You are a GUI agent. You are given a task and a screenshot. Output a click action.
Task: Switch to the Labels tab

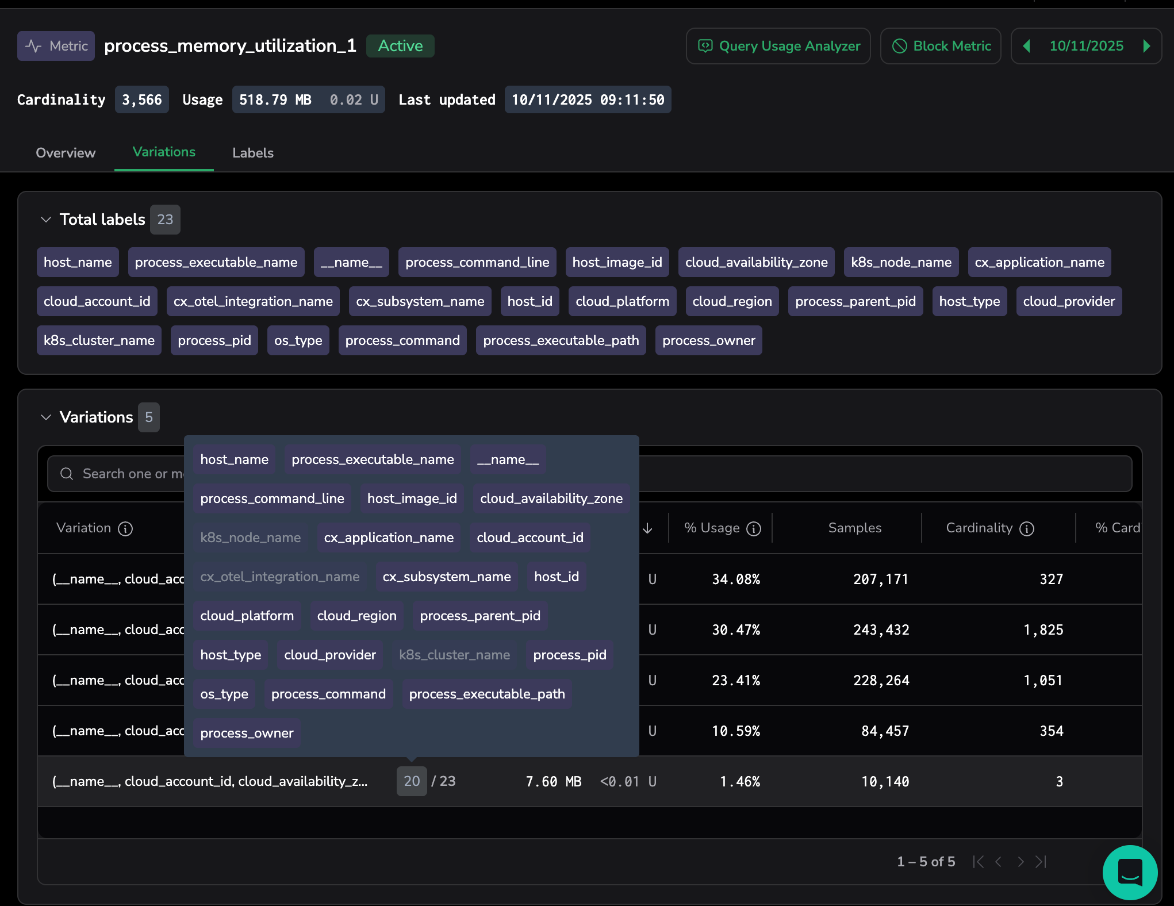pyautogui.click(x=253, y=153)
